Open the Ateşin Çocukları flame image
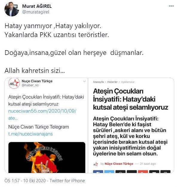Viewport: 182px width, 187px height. [47, 157]
